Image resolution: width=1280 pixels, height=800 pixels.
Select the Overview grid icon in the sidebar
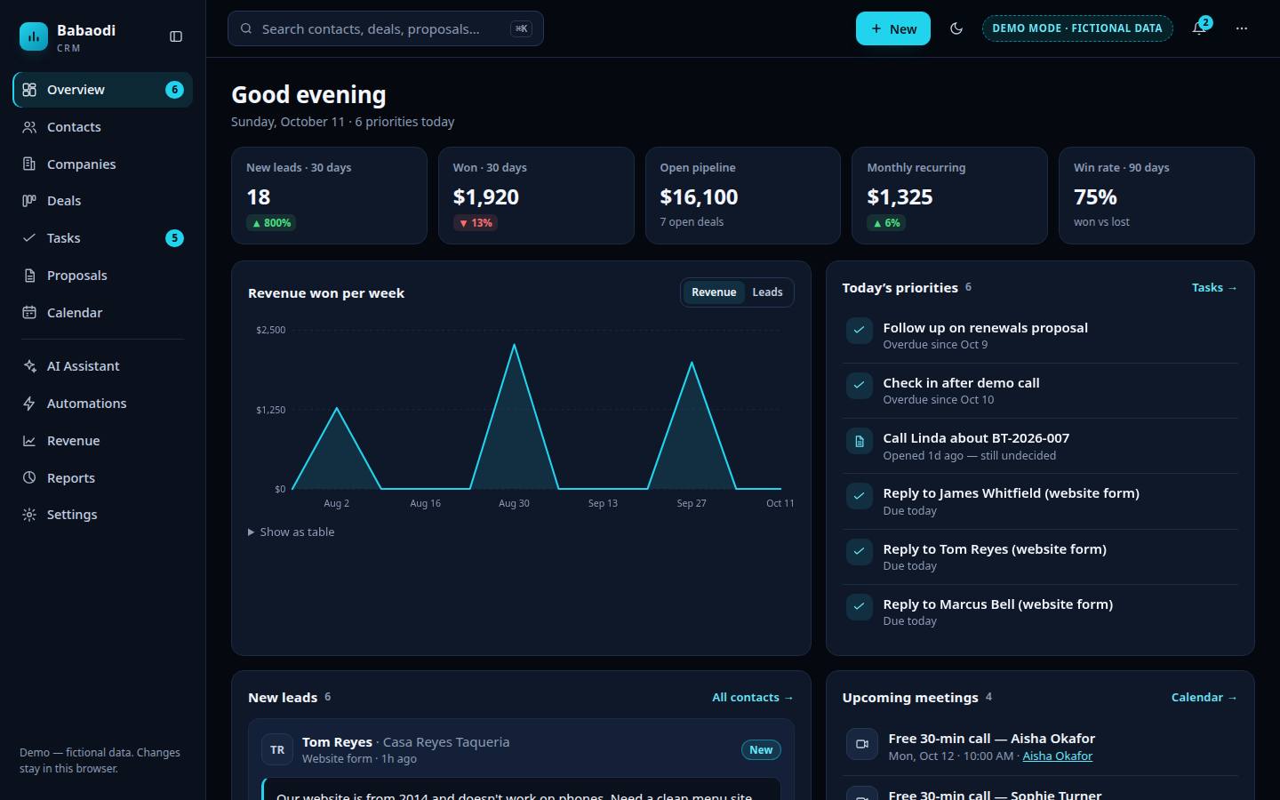coord(29,90)
